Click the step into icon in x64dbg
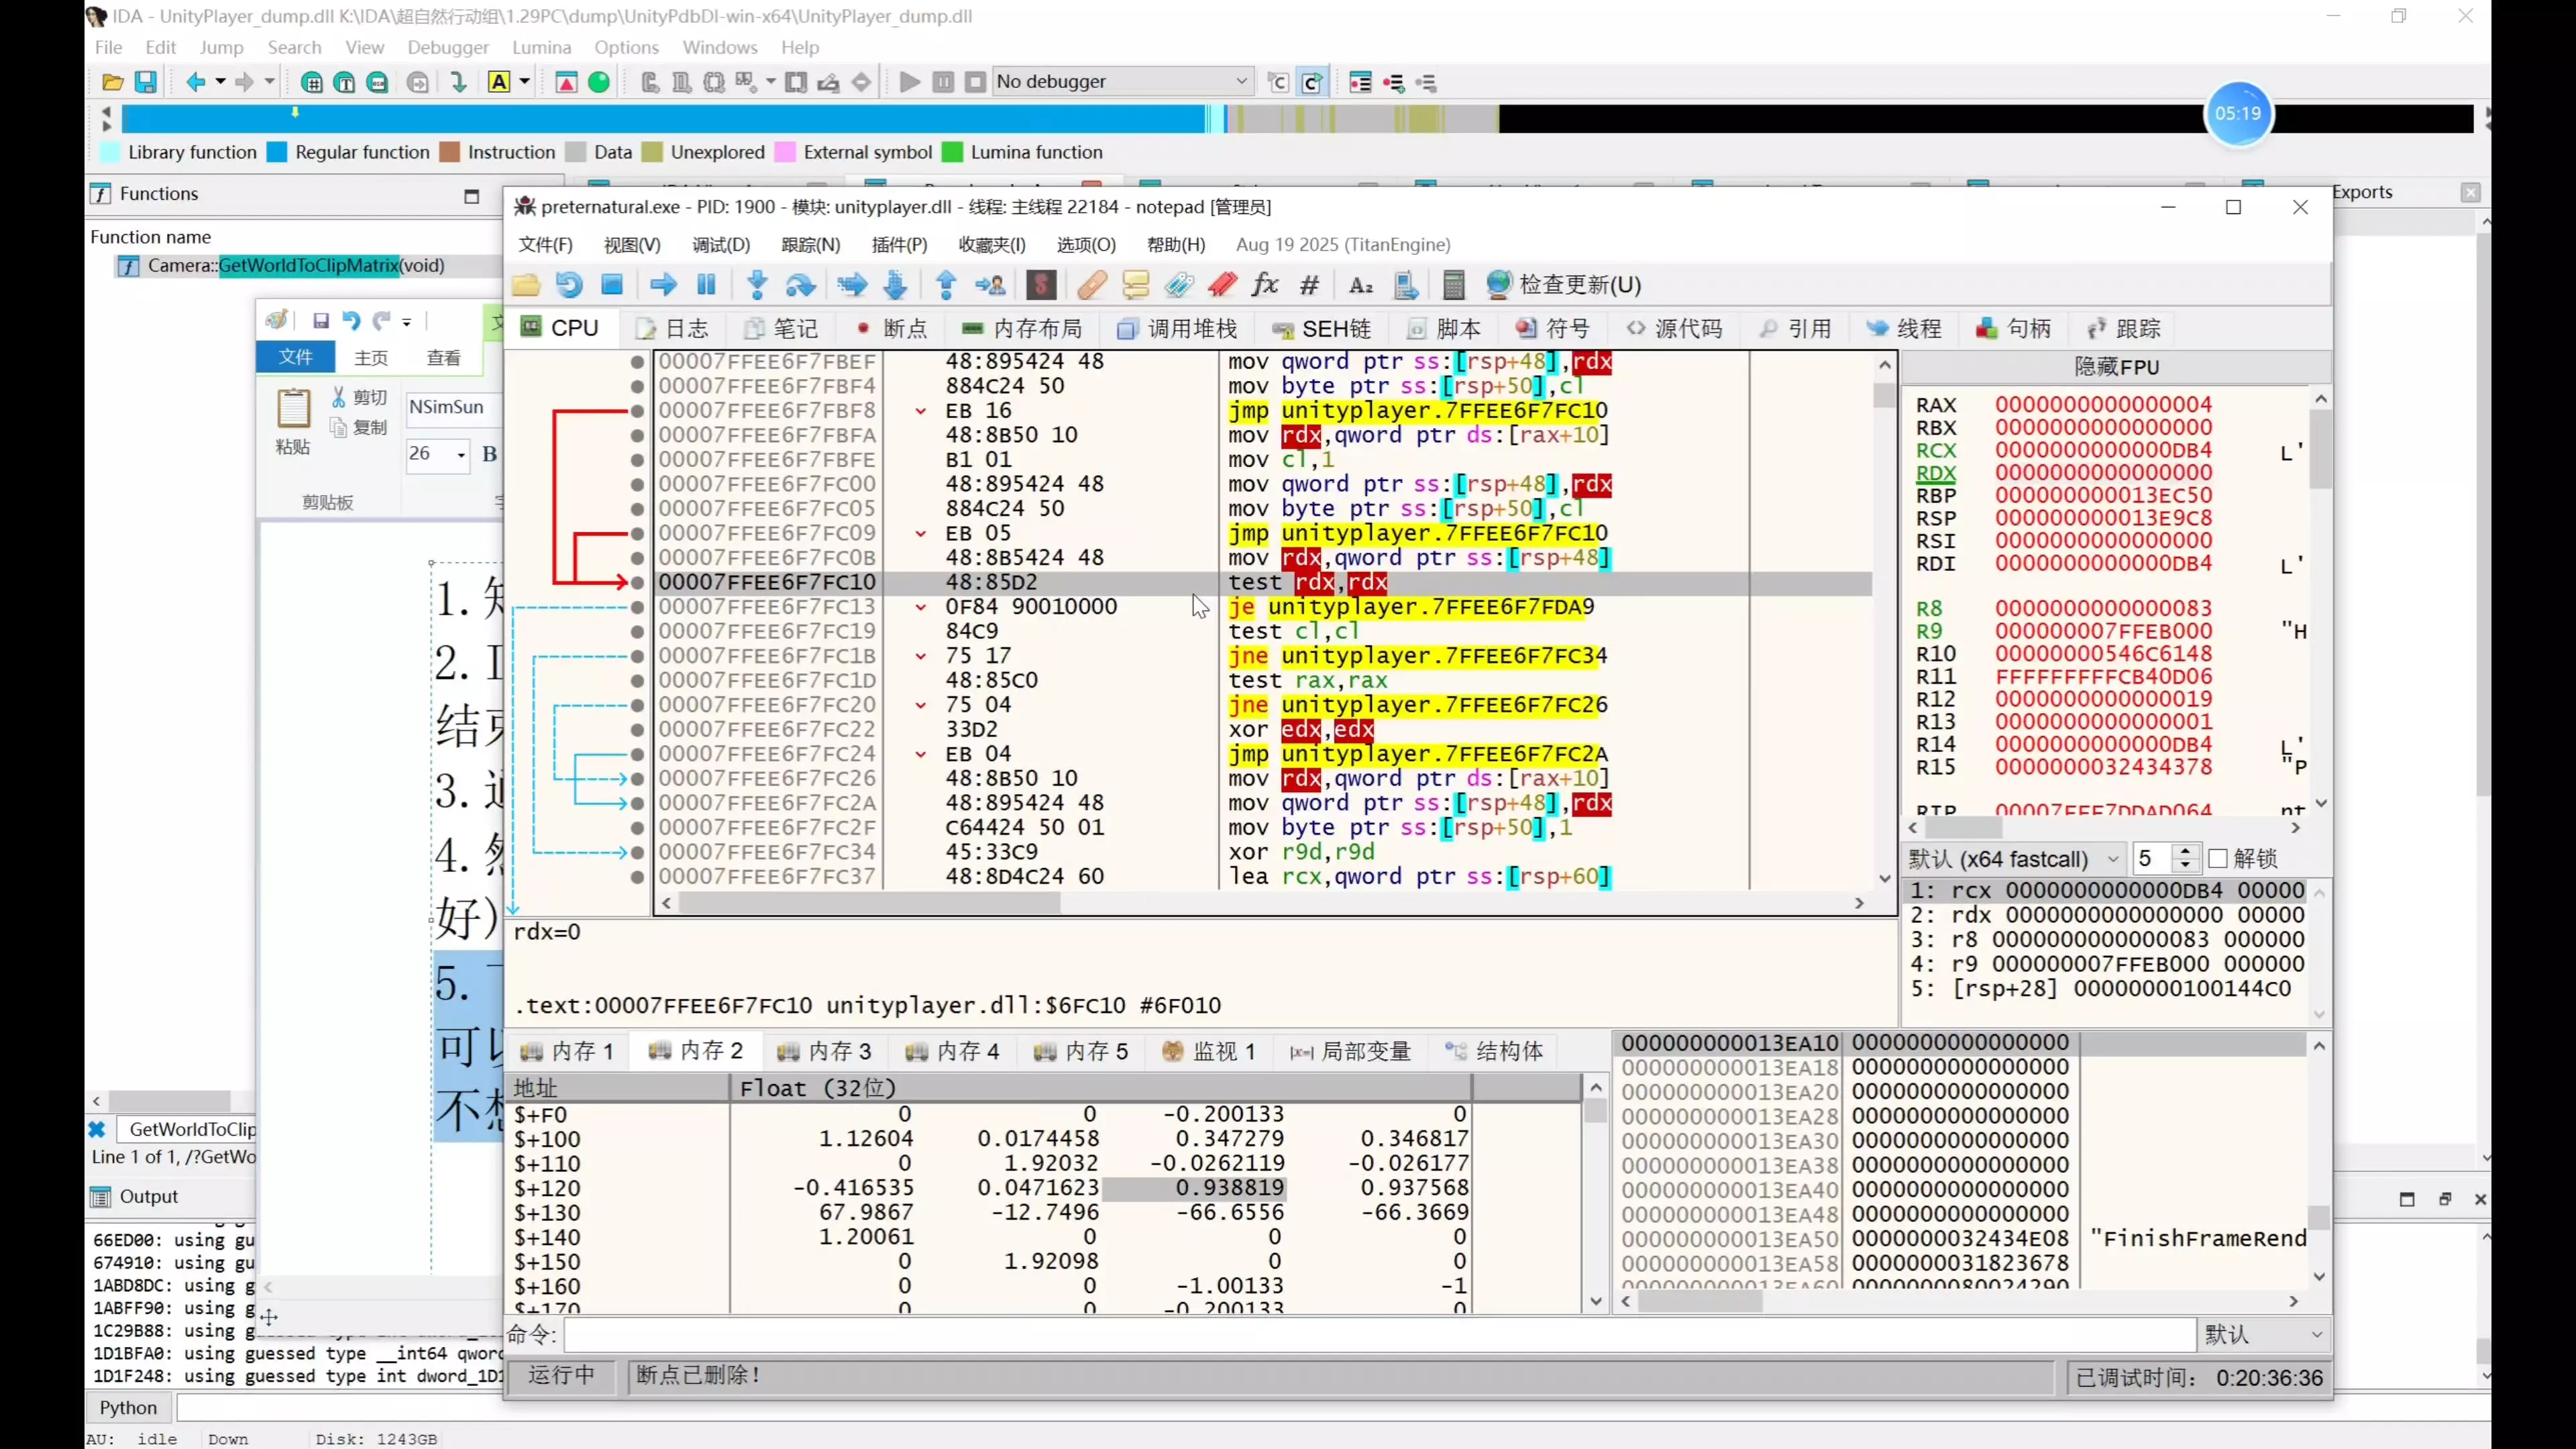2576x1449 pixels. pos(757,285)
